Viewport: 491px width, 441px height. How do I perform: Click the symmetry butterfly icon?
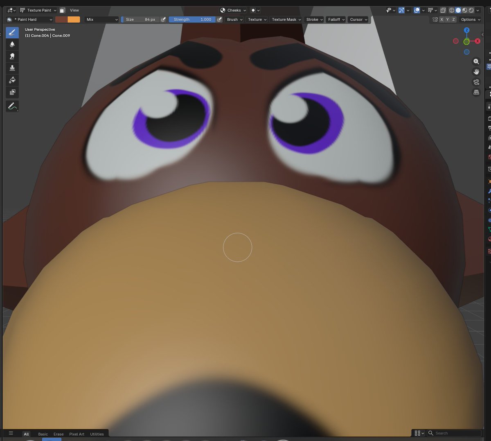tap(435, 19)
